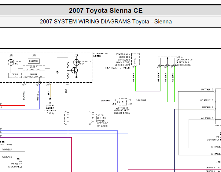The image size is (221, 172).
Task: Select the BLK/RED wire label
Action: coord(23,96)
